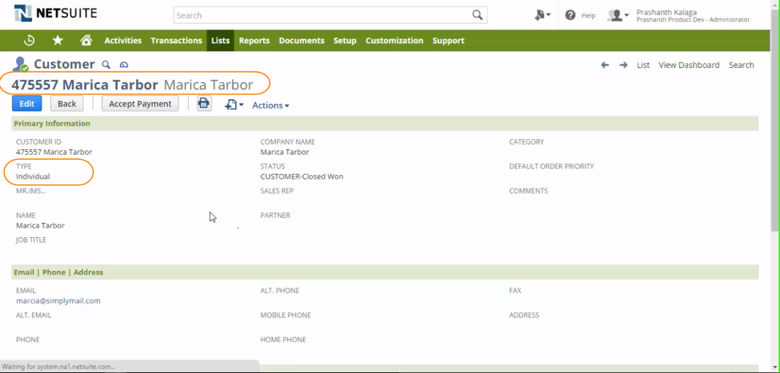
Task: Select the Prashanth Kalaga user name
Action: tap(666, 13)
